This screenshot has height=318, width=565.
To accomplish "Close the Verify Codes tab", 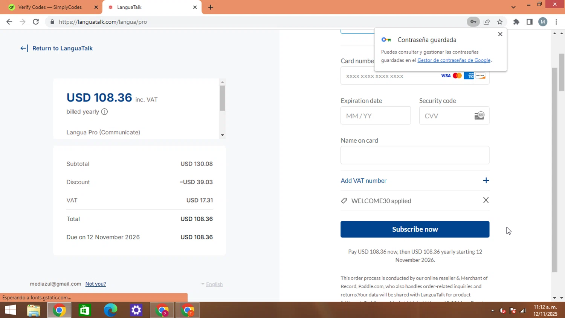I will pyautogui.click(x=96, y=7).
